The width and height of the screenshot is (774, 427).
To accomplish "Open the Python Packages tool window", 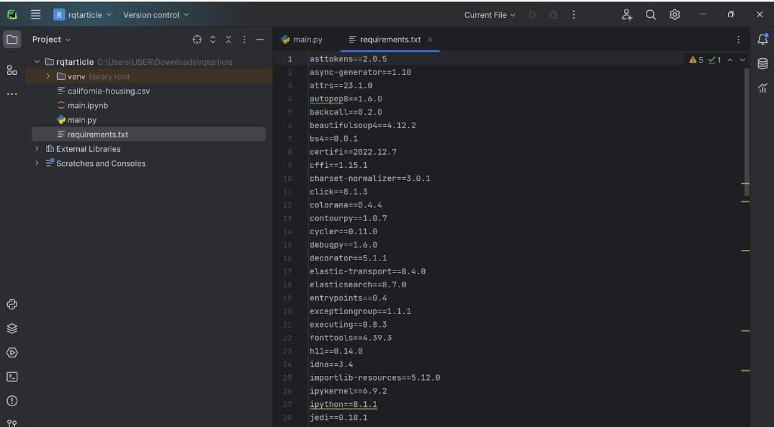I will pyautogui.click(x=12, y=328).
